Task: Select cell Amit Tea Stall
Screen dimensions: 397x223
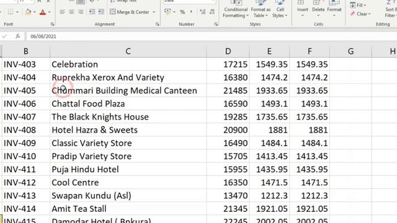Action: coord(128,209)
